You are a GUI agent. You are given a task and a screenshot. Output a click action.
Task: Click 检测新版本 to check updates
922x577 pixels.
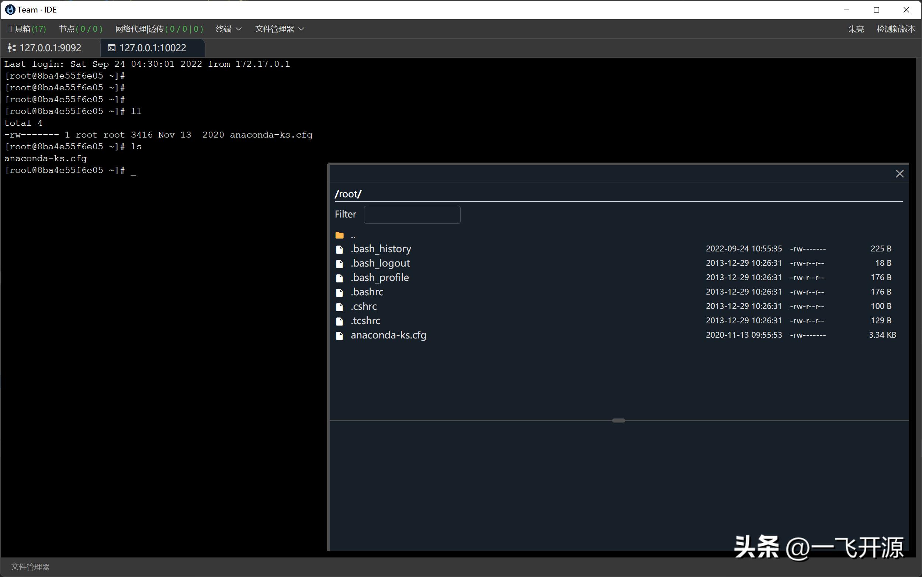[x=895, y=29]
